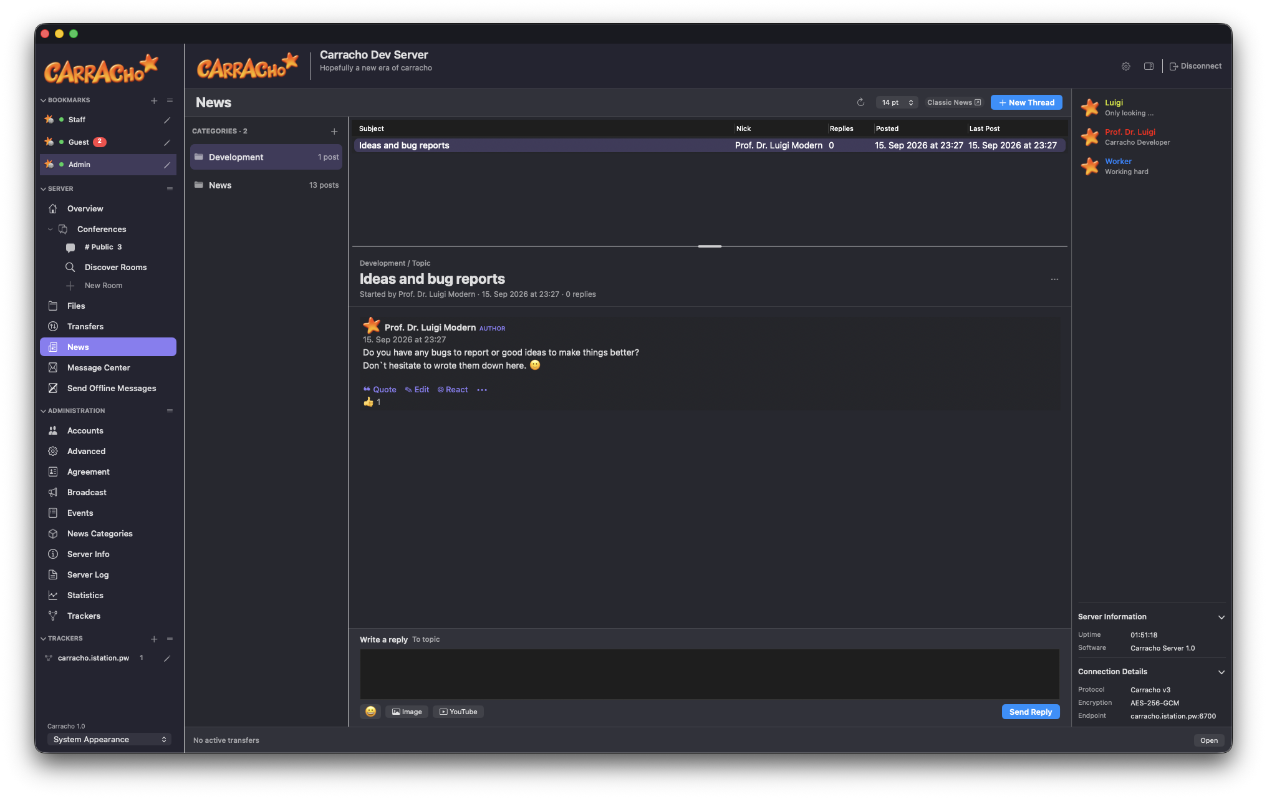Select the News category with 13 posts
This screenshot has width=1267, height=799.
[x=266, y=185]
